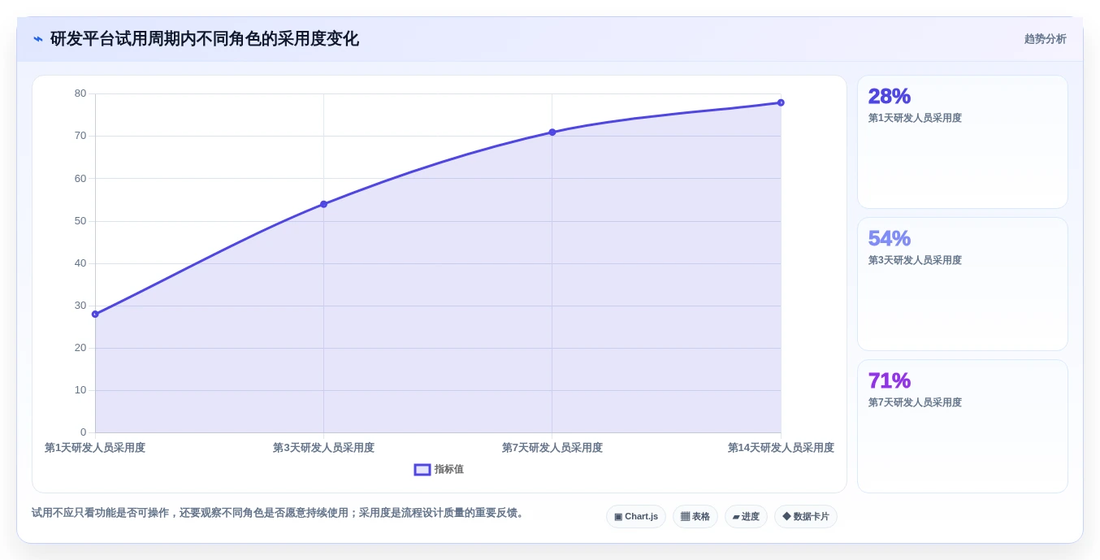Select the Chart.js tag chip
The image size is (1100, 560).
636,517
